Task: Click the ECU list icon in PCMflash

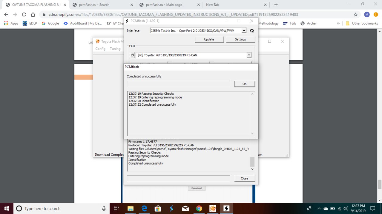Action: click(133, 55)
